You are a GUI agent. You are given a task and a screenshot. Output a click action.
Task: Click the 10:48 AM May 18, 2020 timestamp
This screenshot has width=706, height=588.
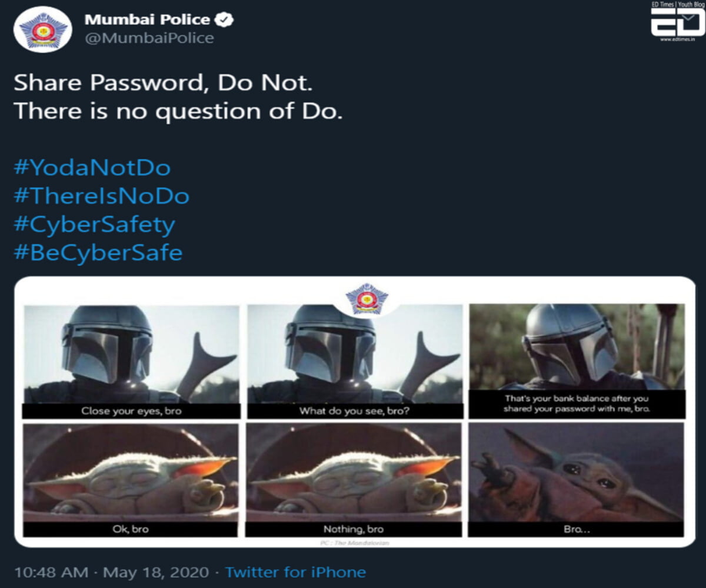(x=111, y=572)
